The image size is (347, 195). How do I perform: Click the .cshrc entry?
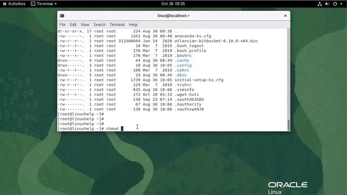pyautogui.click(x=182, y=70)
